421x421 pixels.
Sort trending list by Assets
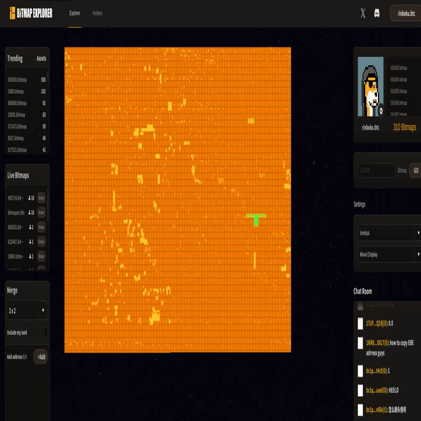[41, 58]
